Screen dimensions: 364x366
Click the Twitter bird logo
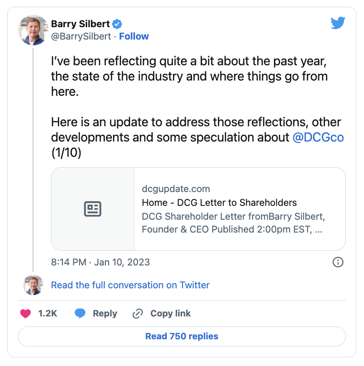click(x=338, y=23)
